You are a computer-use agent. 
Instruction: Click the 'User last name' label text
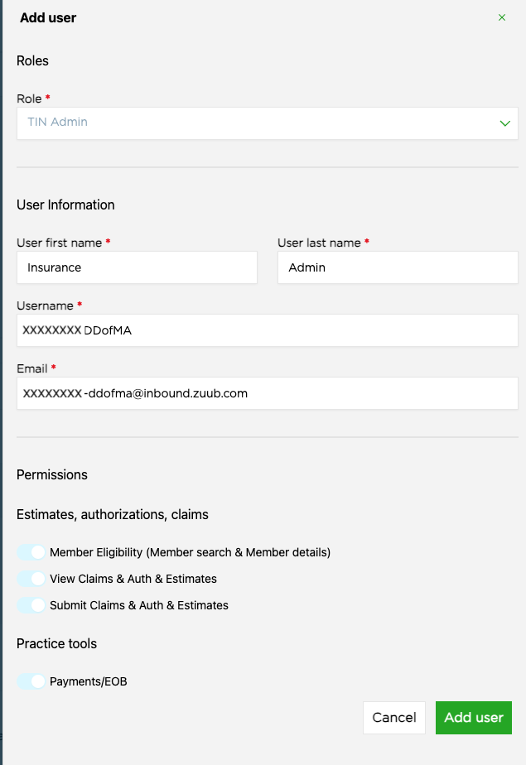tap(319, 243)
